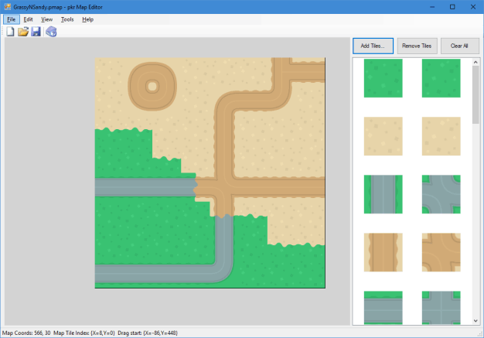Image resolution: width=484 pixels, height=338 pixels.
Task: Open the View menu
Action: (47, 19)
